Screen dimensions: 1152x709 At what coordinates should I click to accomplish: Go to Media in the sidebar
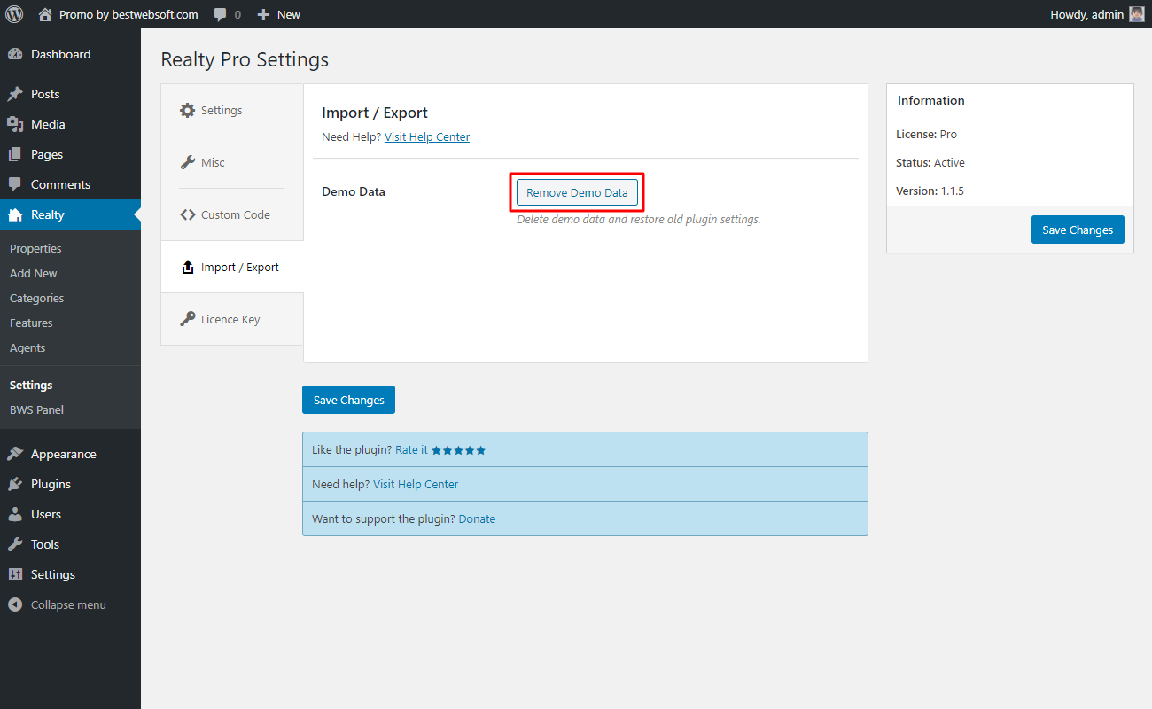[x=70, y=124]
